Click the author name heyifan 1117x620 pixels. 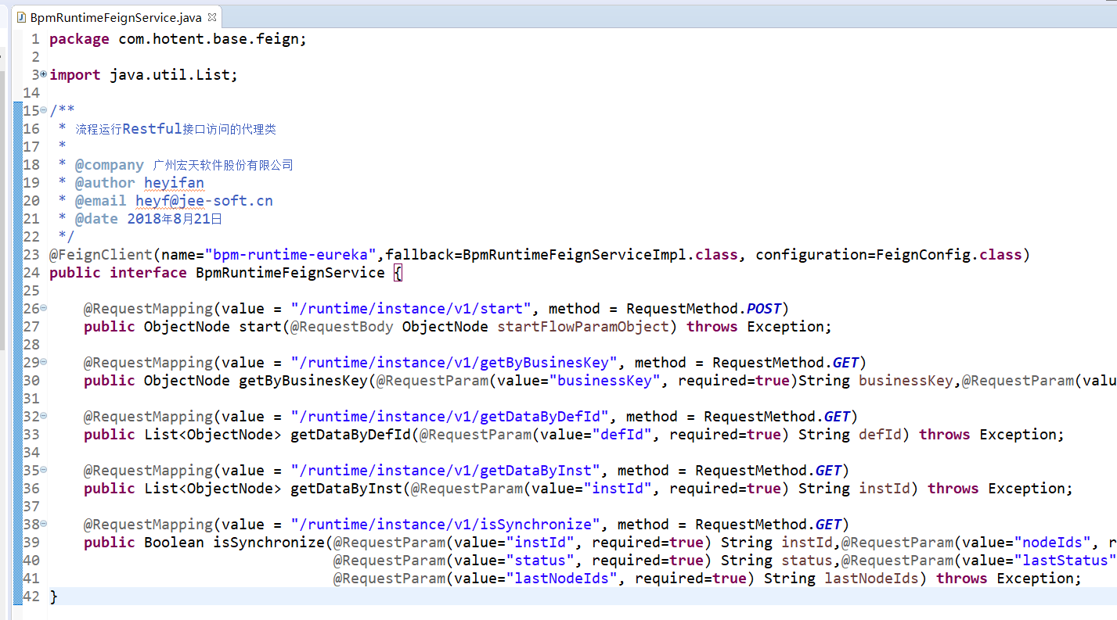tap(175, 183)
